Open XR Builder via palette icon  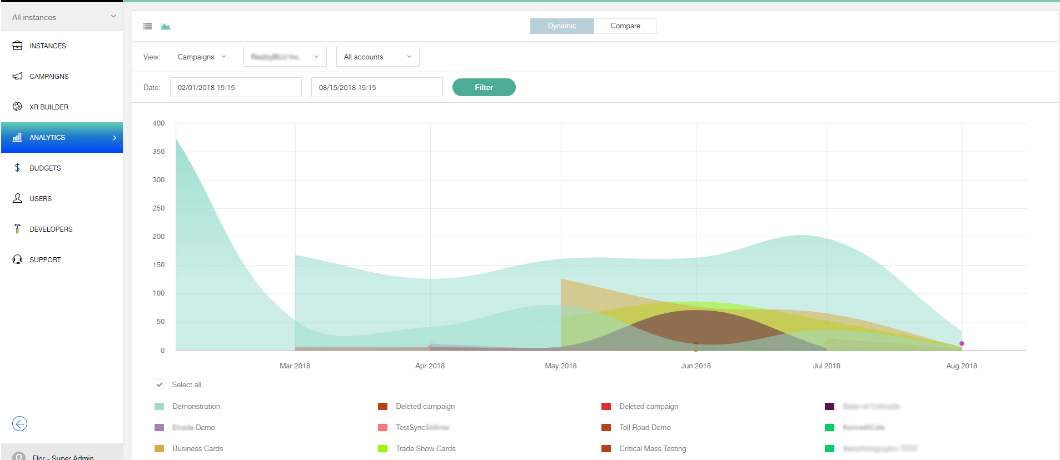[17, 107]
